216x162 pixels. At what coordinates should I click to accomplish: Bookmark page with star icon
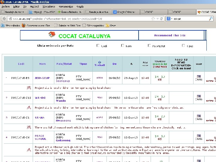coord(153,19)
